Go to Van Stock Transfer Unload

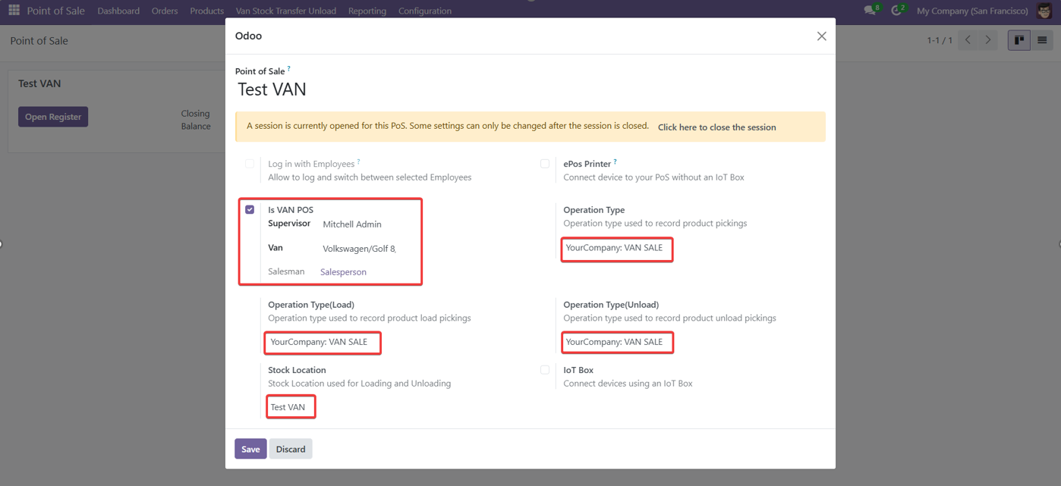pyautogui.click(x=285, y=11)
